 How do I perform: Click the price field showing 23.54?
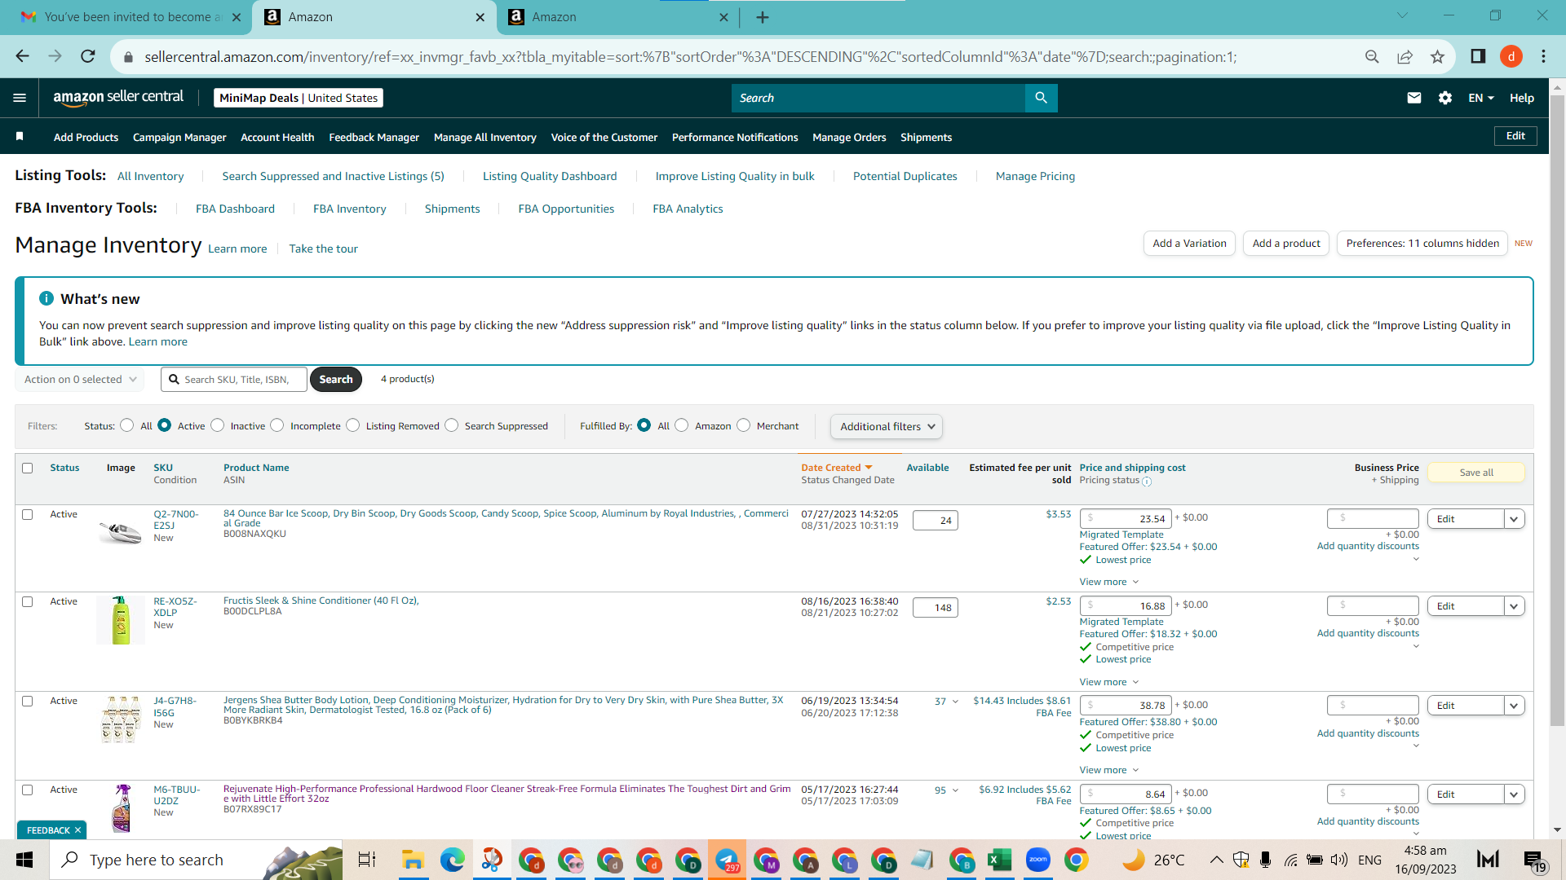coord(1126,519)
